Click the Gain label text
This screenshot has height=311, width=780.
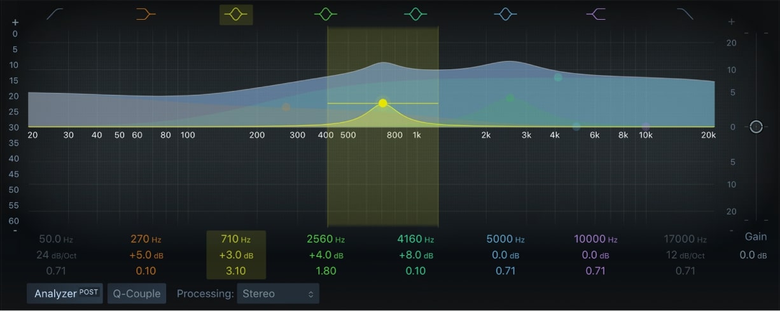(755, 237)
